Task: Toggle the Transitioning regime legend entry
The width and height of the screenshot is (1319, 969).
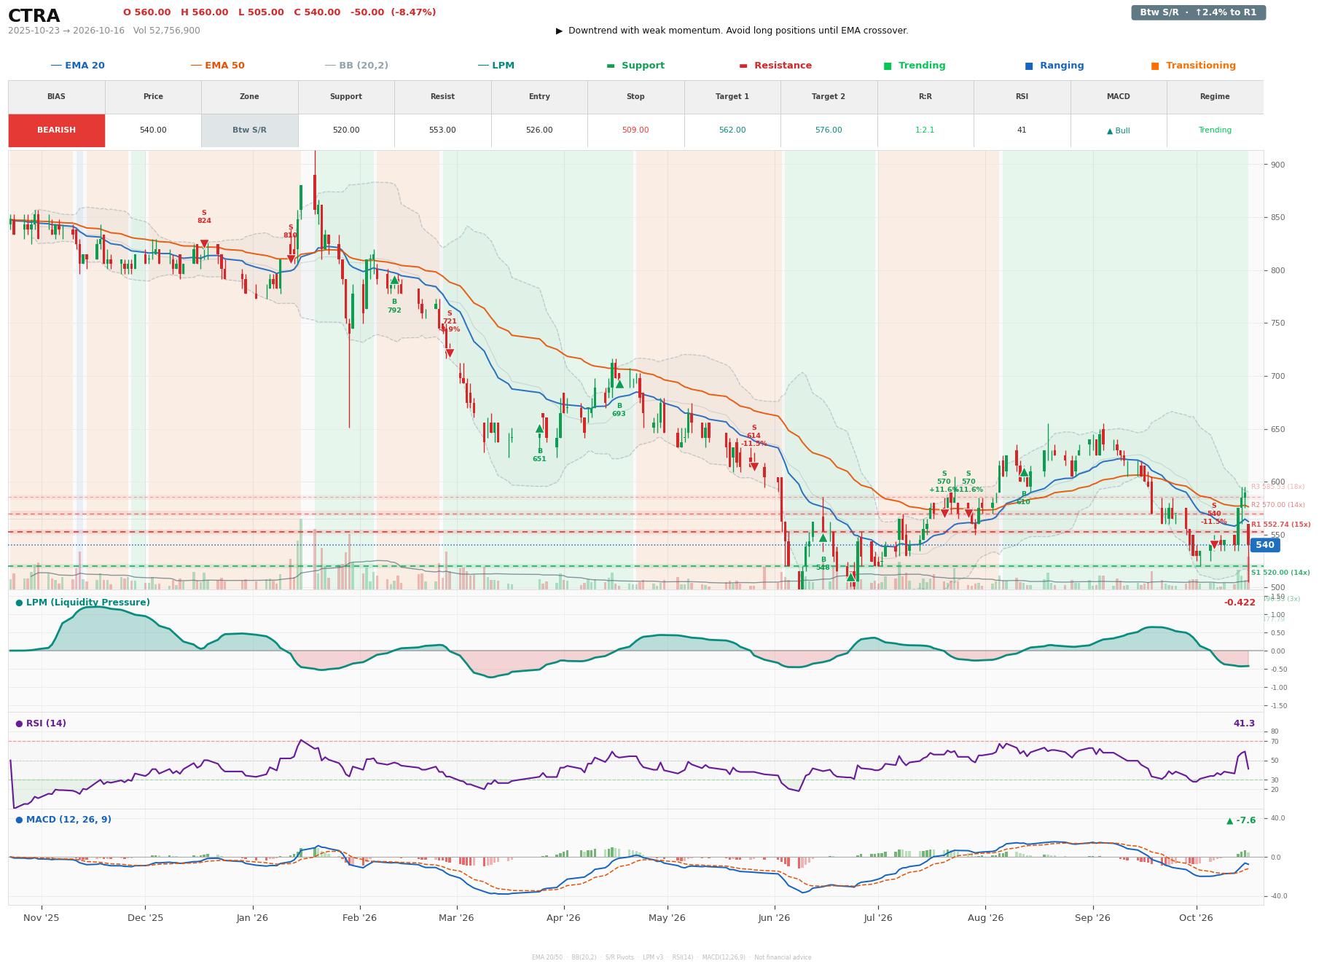Action: click(x=1193, y=66)
